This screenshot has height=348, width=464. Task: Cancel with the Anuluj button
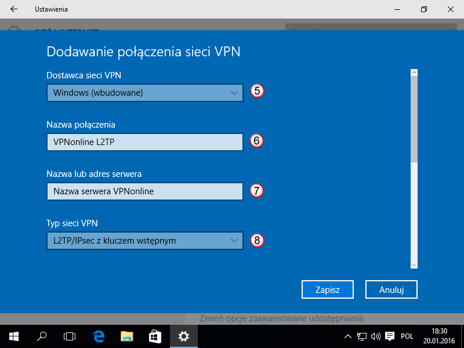coord(391,289)
